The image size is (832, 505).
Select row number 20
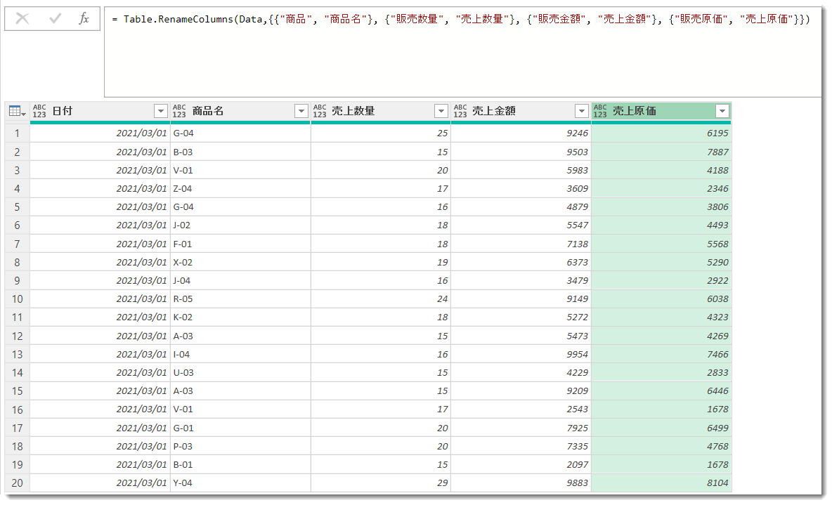click(x=17, y=483)
